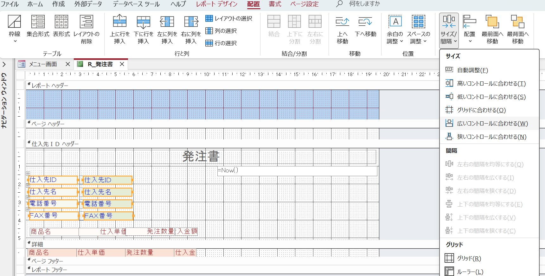Click 下へ移動 move down

pyautogui.click(x=365, y=27)
